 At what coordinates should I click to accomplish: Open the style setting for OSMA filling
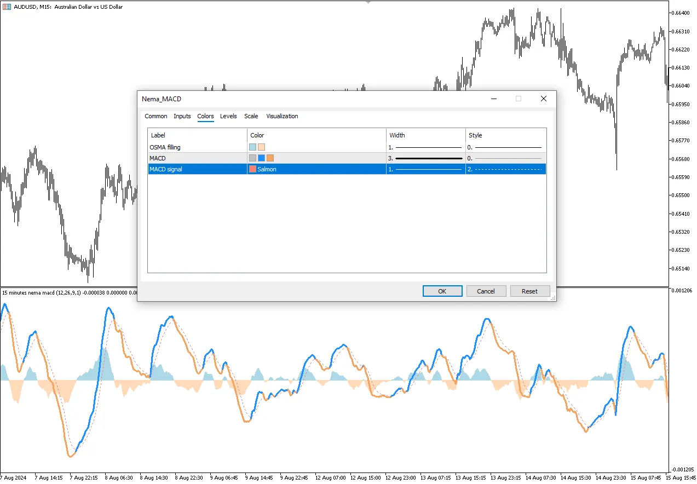(506, 147)
